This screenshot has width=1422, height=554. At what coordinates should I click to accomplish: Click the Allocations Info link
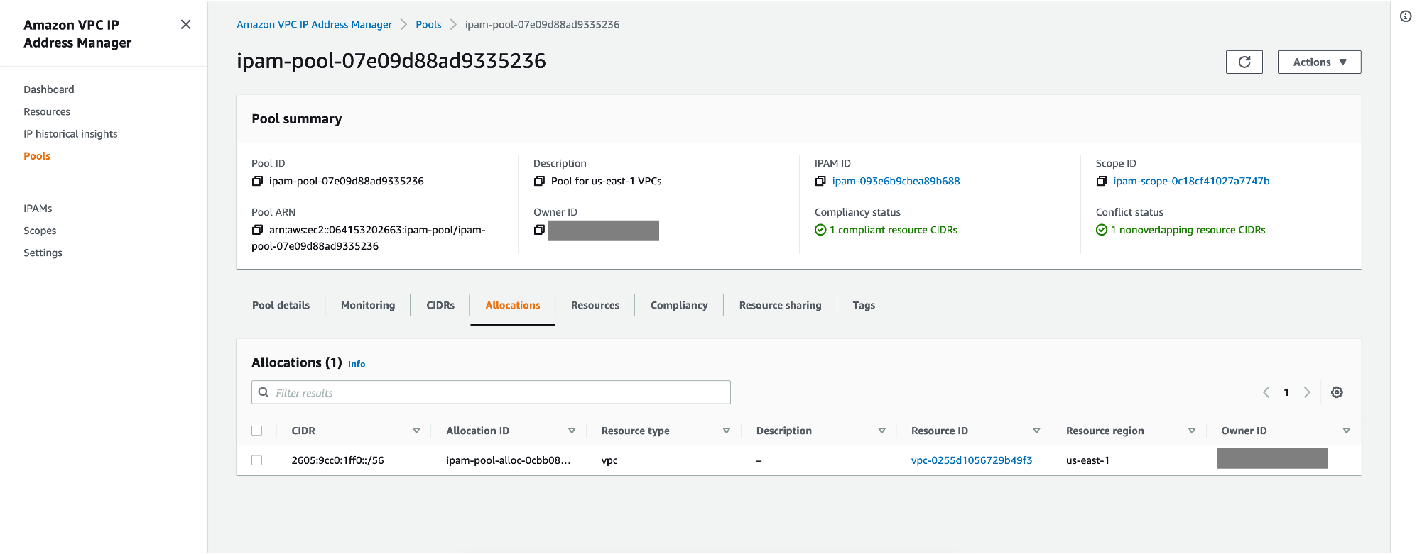pos(357,365)
